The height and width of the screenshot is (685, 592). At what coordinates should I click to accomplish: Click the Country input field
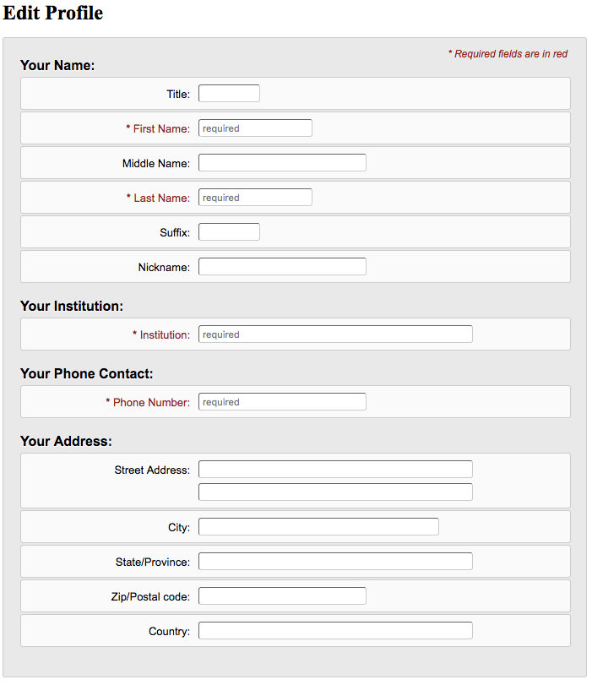coord(335,631)
